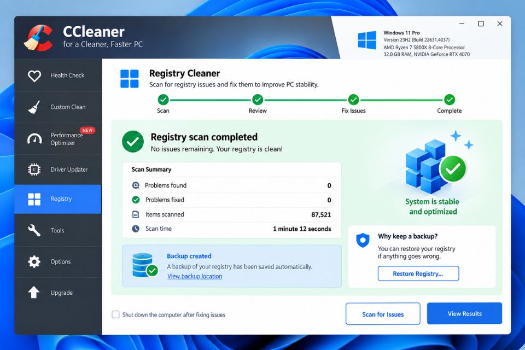Click the Restore Registry button
Screen dimensions: 525x350
pyautogui.click(x=418, y=273)
